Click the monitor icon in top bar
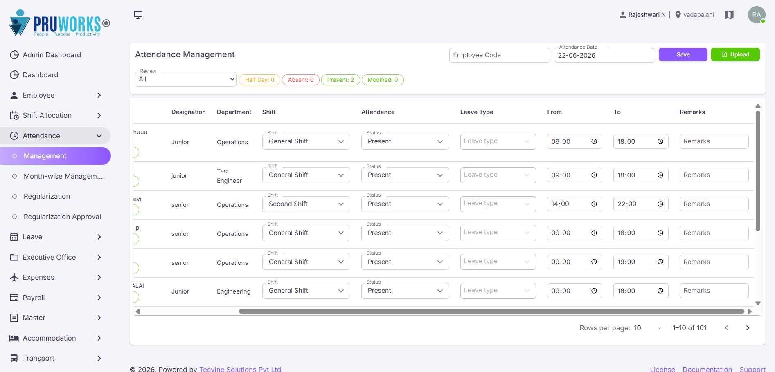 (x=138, y=15)
